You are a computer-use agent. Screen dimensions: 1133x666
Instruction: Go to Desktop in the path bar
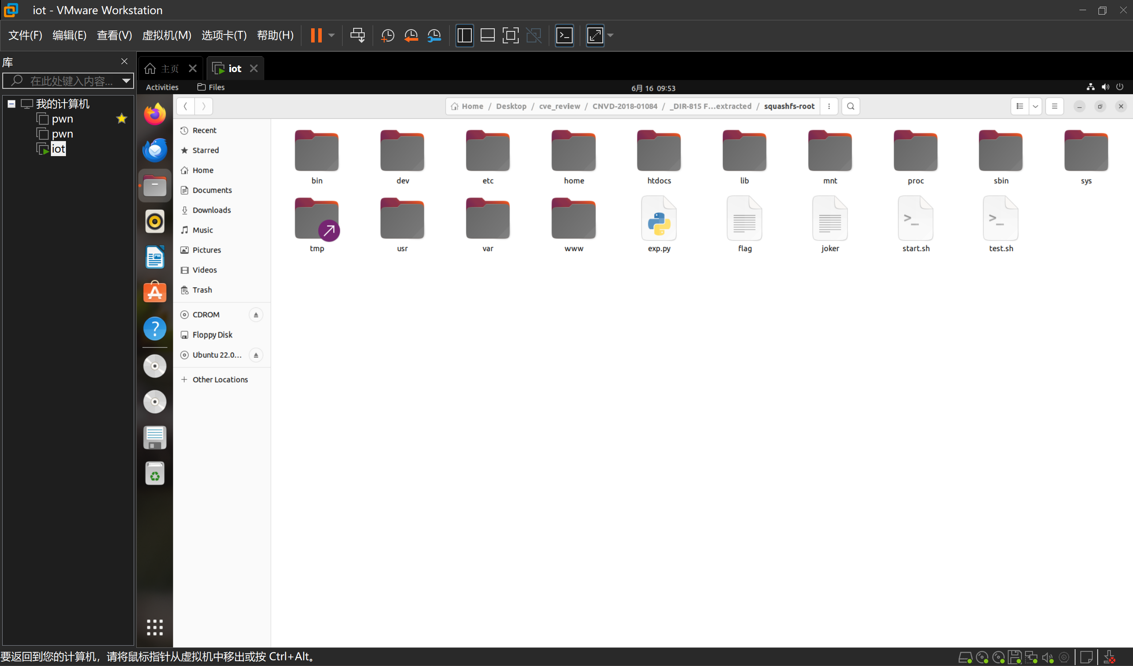[x=511, y=107]
